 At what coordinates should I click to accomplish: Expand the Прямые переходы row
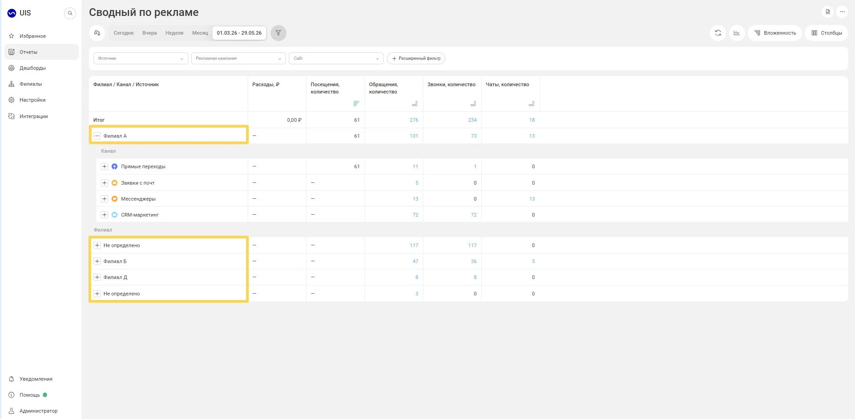(x=104, y=166)
